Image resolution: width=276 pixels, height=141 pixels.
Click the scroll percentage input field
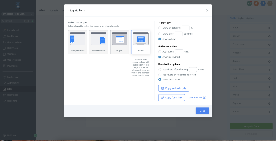pyautogui.click(x=185, y=28)
